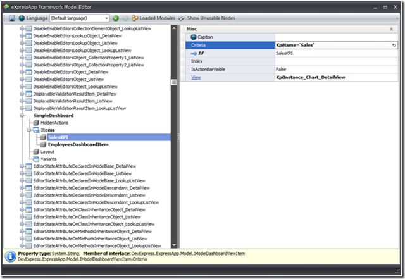Select the Layout node
The width and height of the screenshot is (405, 279).
(x=47, y=152)
